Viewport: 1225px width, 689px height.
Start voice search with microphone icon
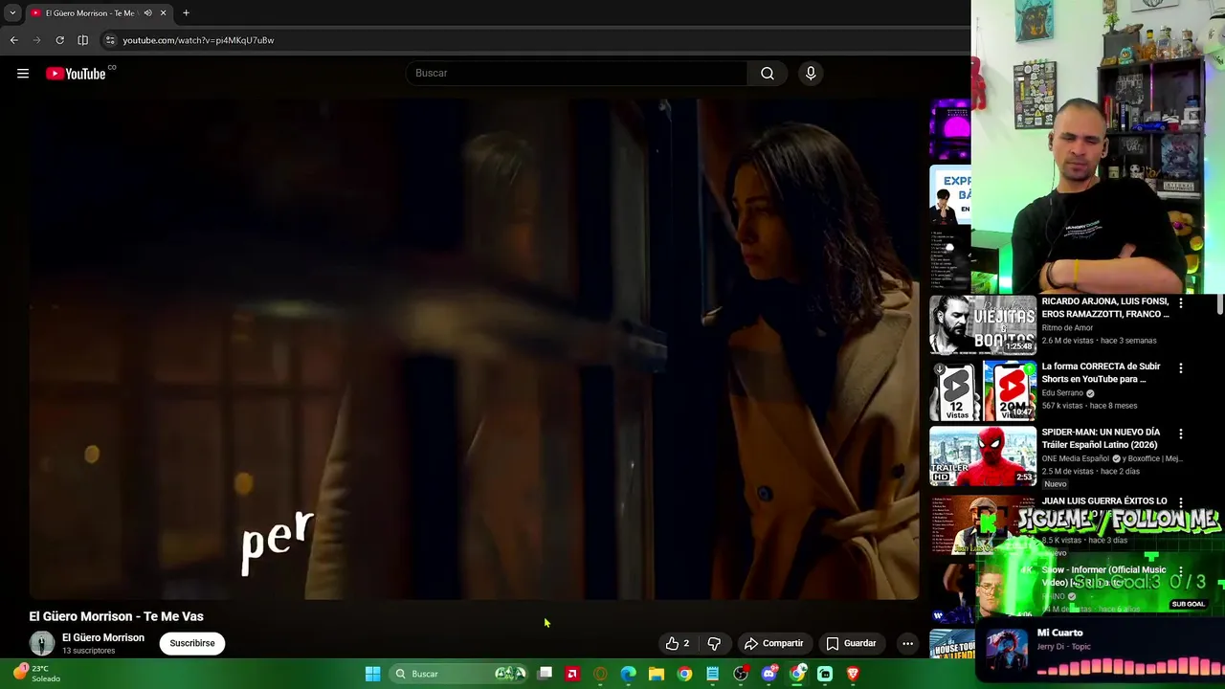coord(811,73)
